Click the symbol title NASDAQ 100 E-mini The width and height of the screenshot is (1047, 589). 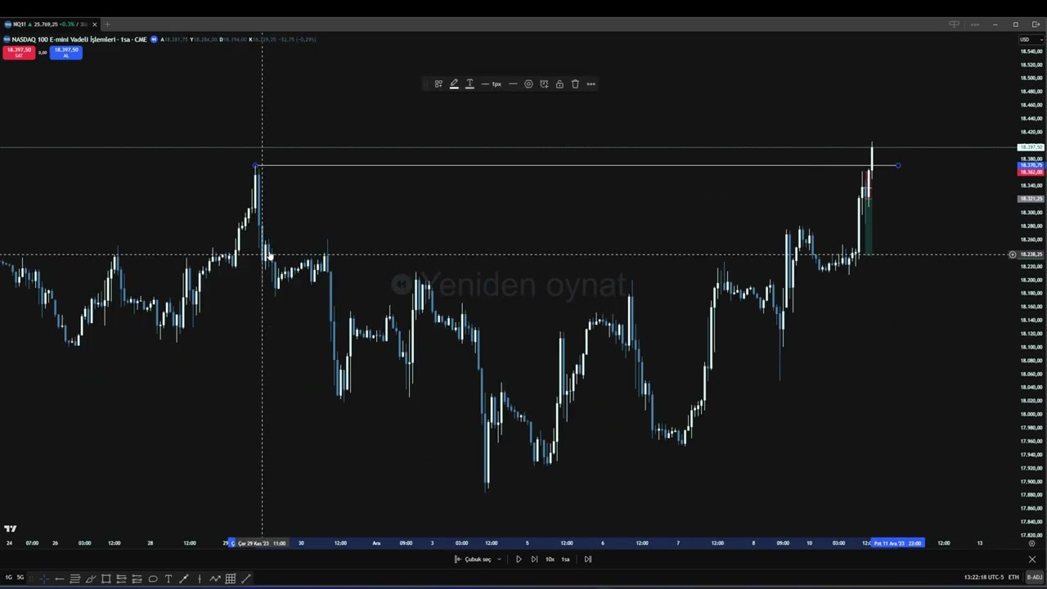tap(80, 39)
